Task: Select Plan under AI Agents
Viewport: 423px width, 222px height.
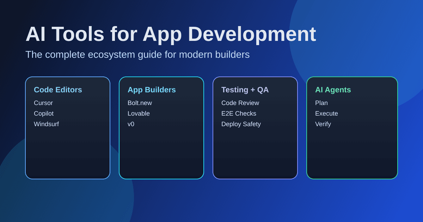Action: [321, 103]
